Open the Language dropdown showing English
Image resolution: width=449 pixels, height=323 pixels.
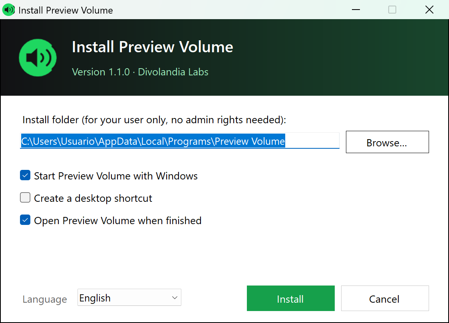pyautogui.click(x=129, y=297)
